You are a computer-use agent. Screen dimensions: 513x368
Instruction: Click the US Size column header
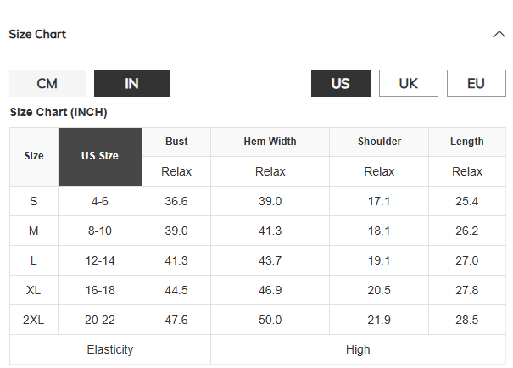coord(100,156)
